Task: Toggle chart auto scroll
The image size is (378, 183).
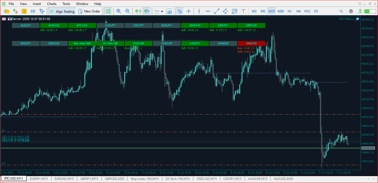Action: [x=138, y=11]
